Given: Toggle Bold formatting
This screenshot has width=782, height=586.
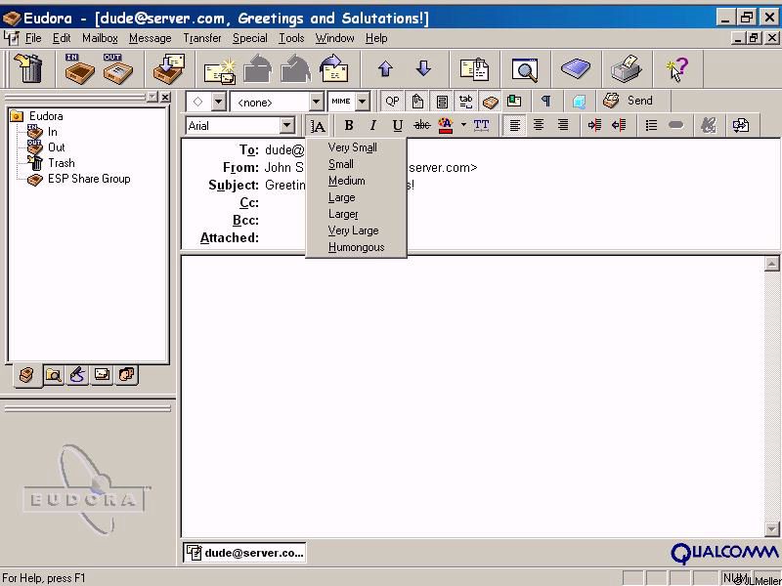Looking at the screenshot, I should [x=349, y=125].
